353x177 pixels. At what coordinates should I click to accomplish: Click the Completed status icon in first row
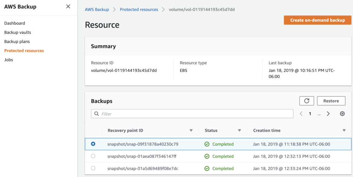tap(207, 144)
